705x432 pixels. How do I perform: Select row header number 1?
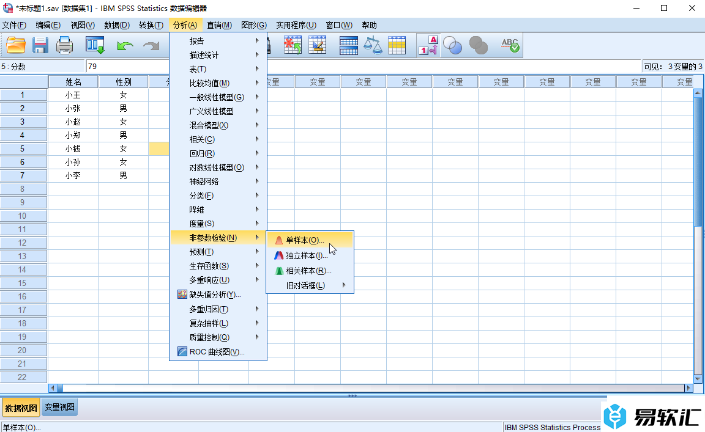click(23, 95)
